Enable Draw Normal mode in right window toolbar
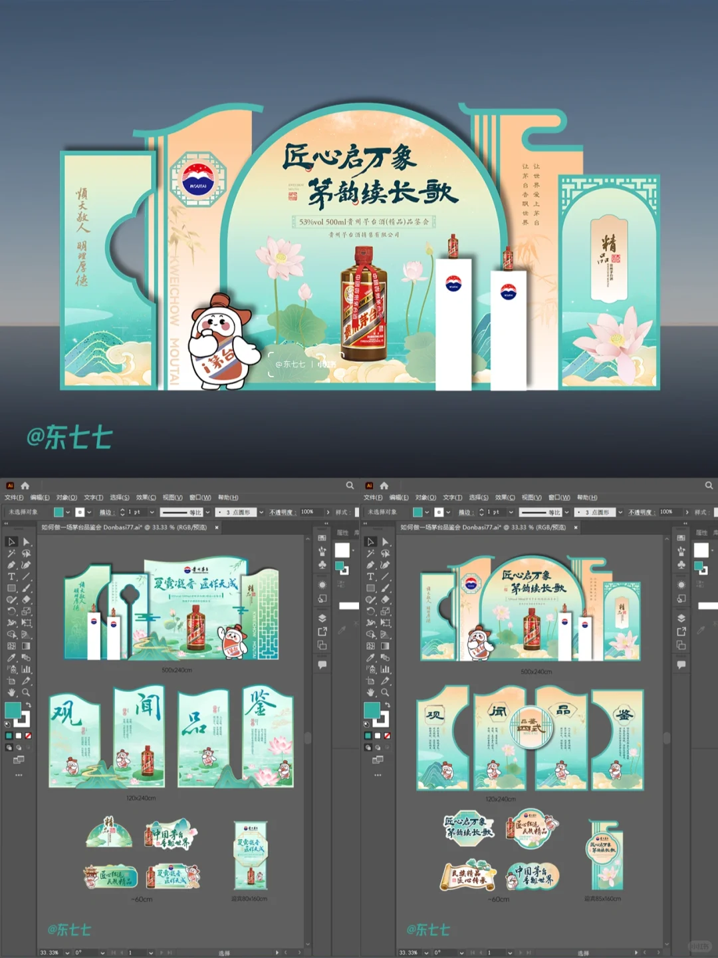The image size is (718, 958). pyautogui.click(x=368, y=748)
